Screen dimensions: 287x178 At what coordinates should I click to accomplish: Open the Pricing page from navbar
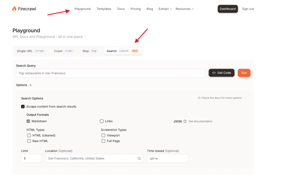coord(135,9)
